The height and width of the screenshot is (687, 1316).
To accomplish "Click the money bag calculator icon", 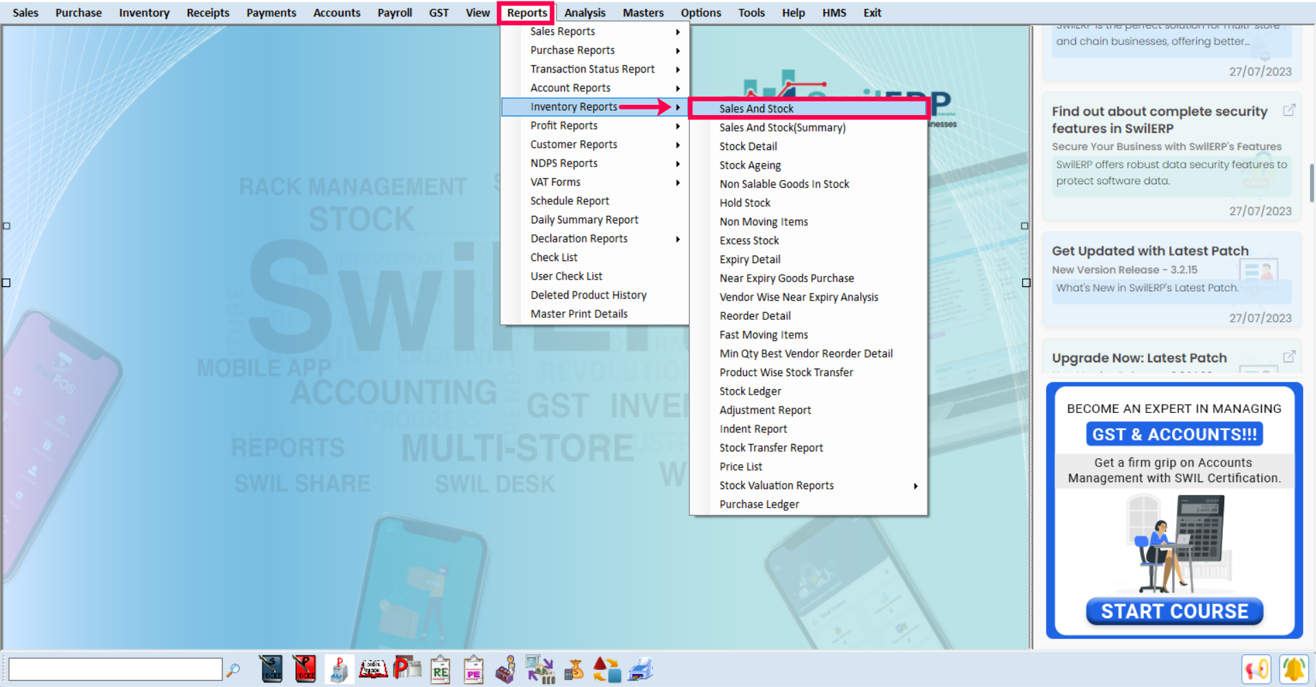I will [574, 669].
